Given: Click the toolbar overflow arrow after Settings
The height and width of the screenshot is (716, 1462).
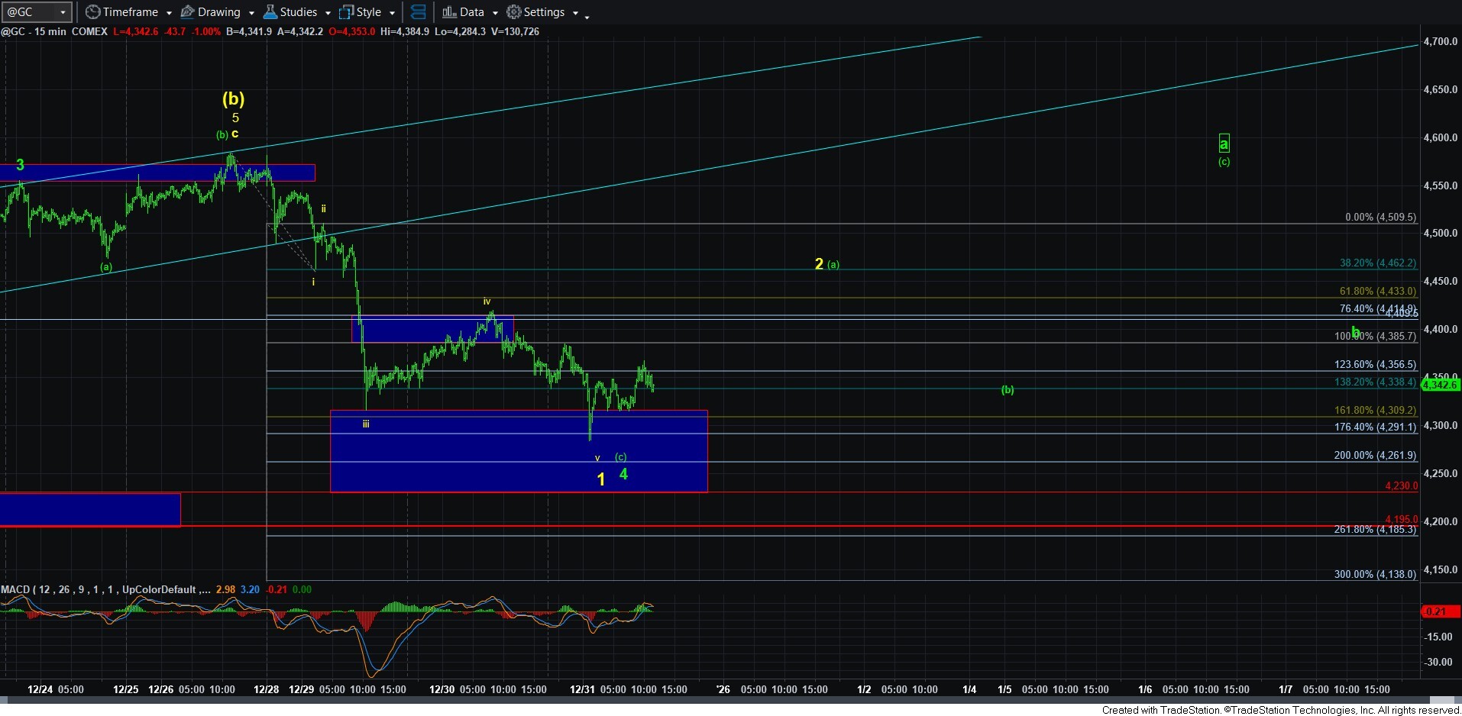Looking at the screenshot, I should click(587, 16).
